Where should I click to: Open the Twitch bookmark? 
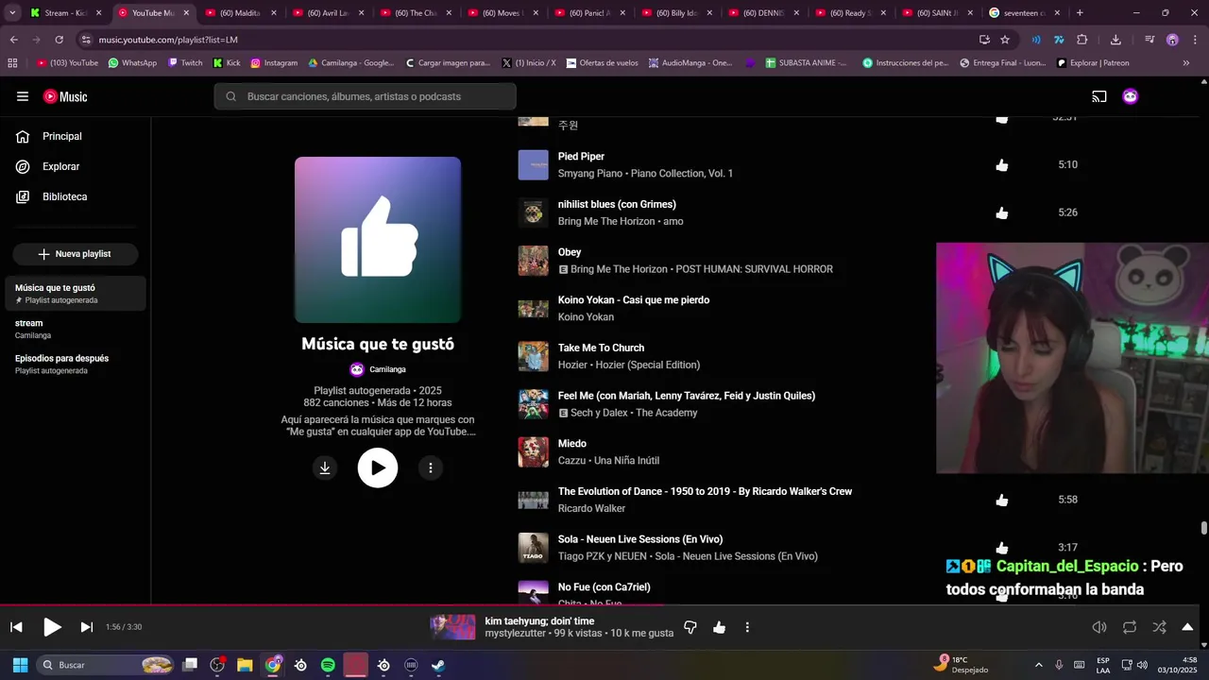point(185,63)
